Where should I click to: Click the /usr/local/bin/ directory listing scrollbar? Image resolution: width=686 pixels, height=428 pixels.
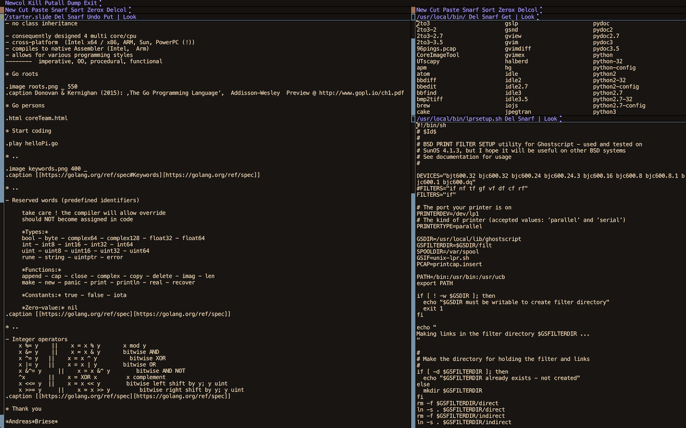click(x=413, y=68)
